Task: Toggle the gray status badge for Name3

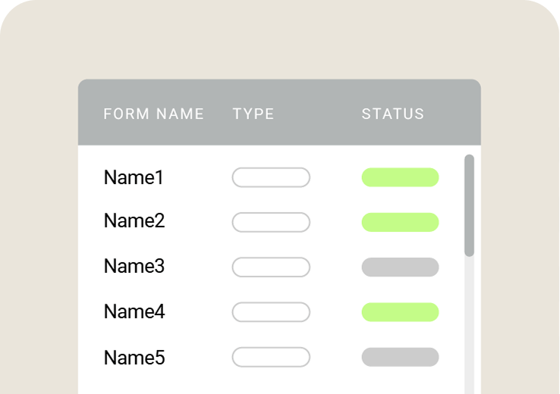Action: click(400, 267)
